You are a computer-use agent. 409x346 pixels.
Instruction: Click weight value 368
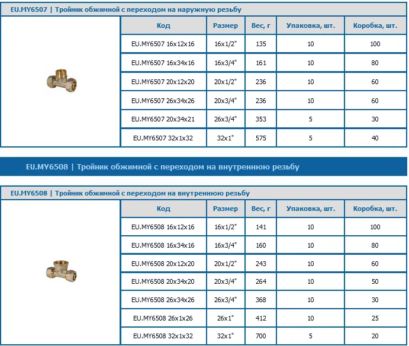261,300
